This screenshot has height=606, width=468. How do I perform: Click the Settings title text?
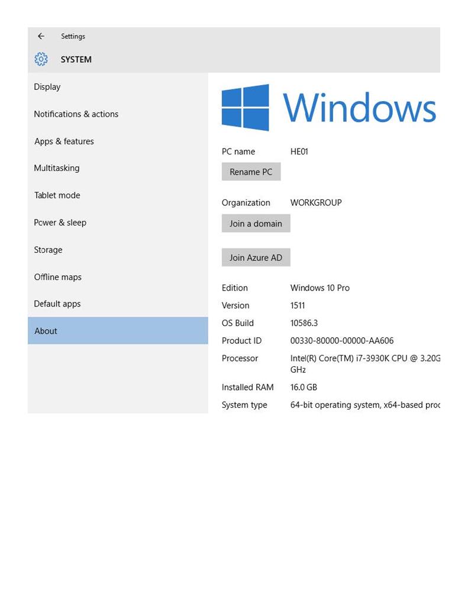73,36
